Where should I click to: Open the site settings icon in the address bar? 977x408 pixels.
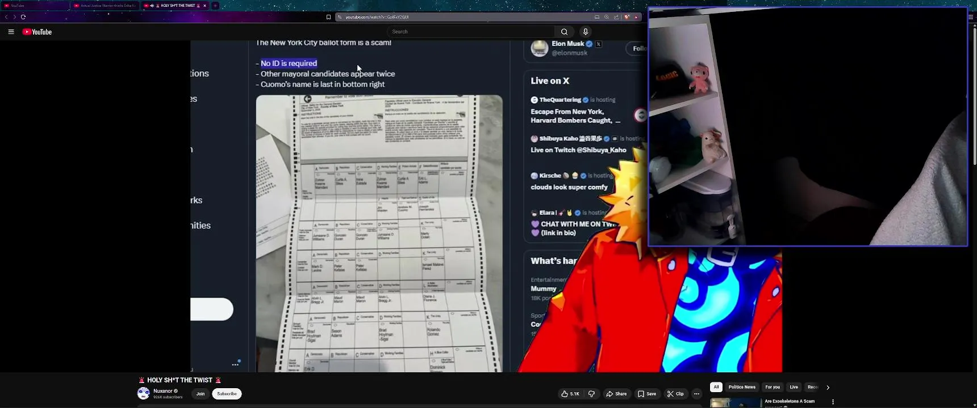point(340,17)
